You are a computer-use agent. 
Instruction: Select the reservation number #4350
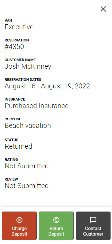(14, 47)
